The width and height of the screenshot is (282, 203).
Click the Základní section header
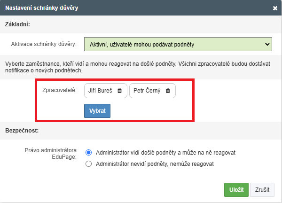pyautogui.click(x=17, y=24)
